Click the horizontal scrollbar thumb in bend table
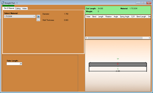The height and width of the screenshot is (93, 153). coord(115,38)
